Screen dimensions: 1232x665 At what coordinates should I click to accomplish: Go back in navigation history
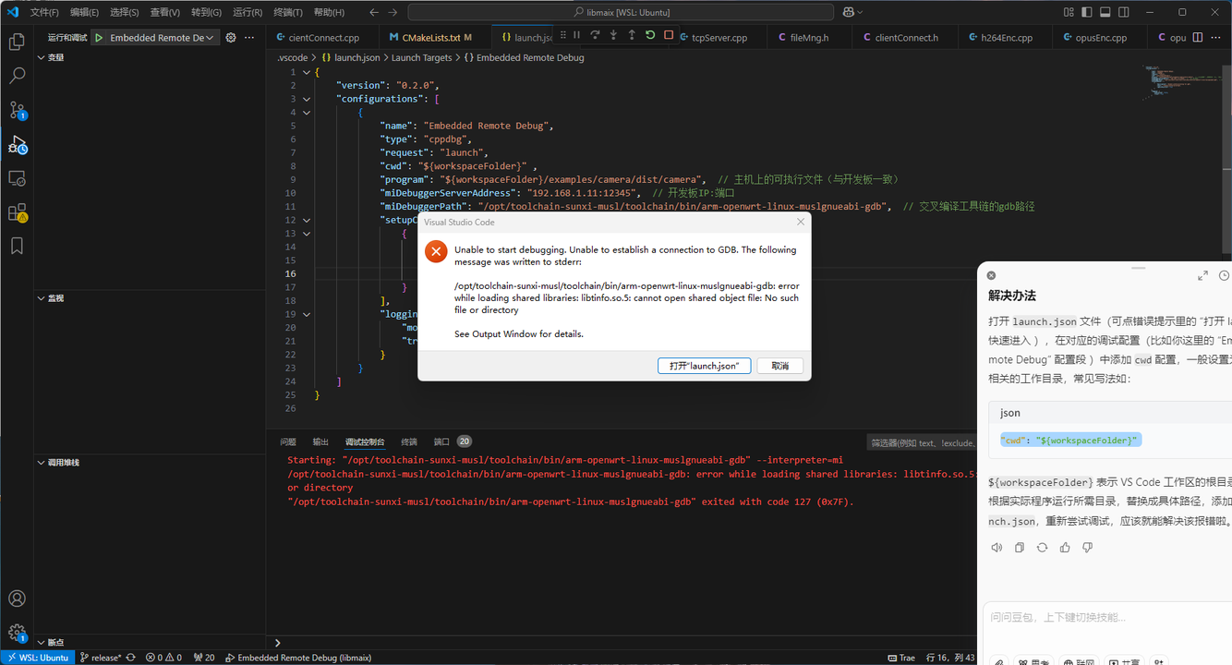[x=374, y=12]
